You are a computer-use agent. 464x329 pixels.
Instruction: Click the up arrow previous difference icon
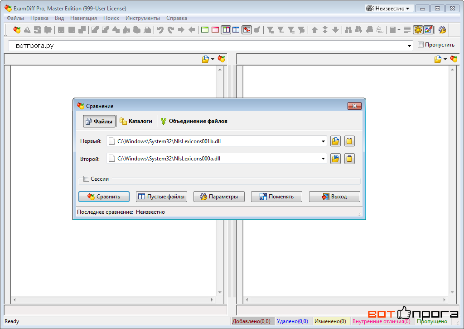click(314, 30)
